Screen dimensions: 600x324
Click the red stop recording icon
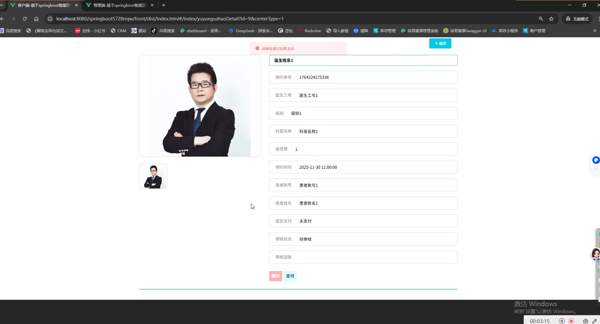[571, 321]
